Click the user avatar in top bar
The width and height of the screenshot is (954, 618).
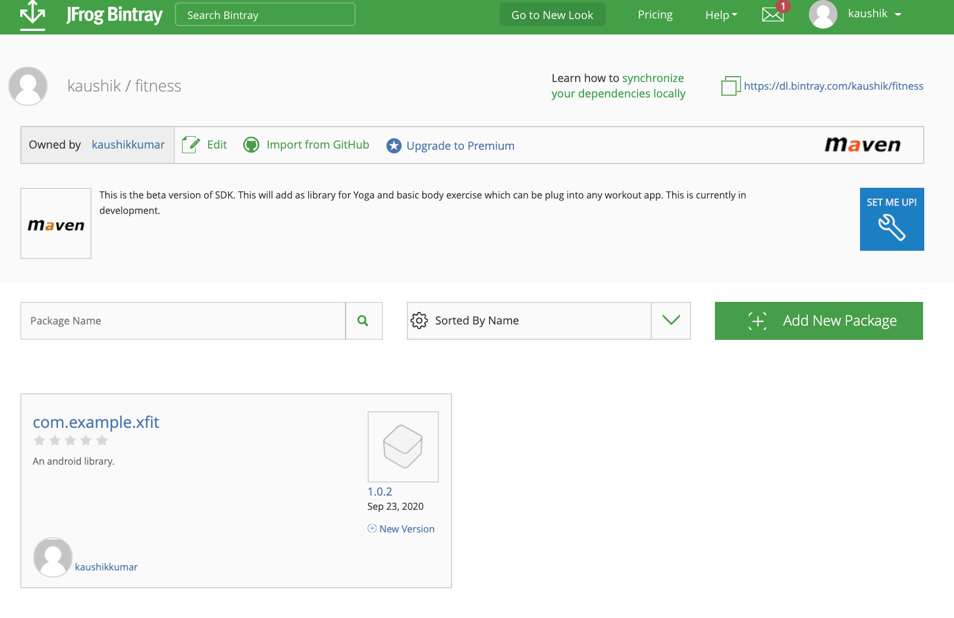coord(823,15)
